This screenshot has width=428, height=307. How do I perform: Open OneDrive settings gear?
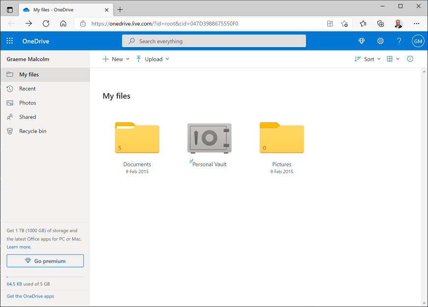[380, 41]
